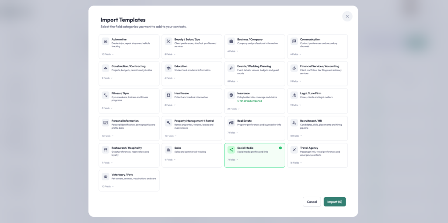The width and height of the screenshot is (448, 223).
Task: Click the Education graduation cap icon
Action: (x=168, y=68)
